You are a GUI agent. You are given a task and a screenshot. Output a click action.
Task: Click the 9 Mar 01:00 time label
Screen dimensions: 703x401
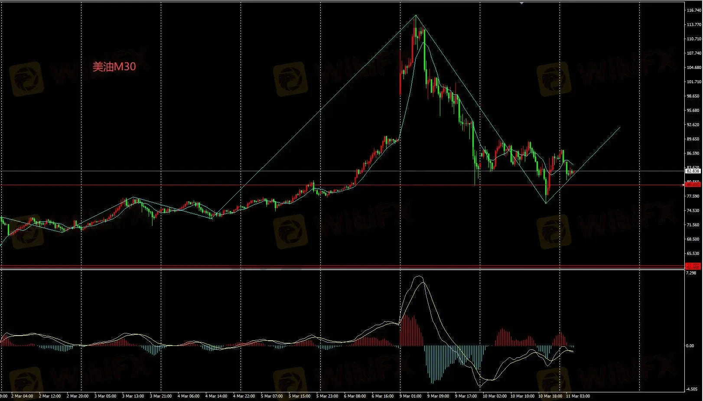410,396
